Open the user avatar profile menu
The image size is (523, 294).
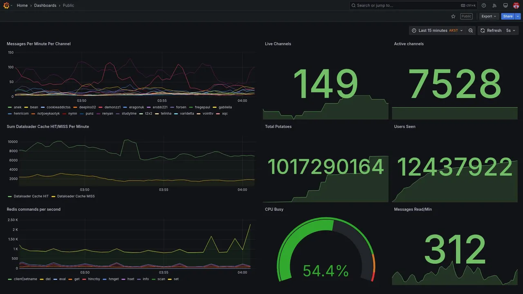click(516, 5)
